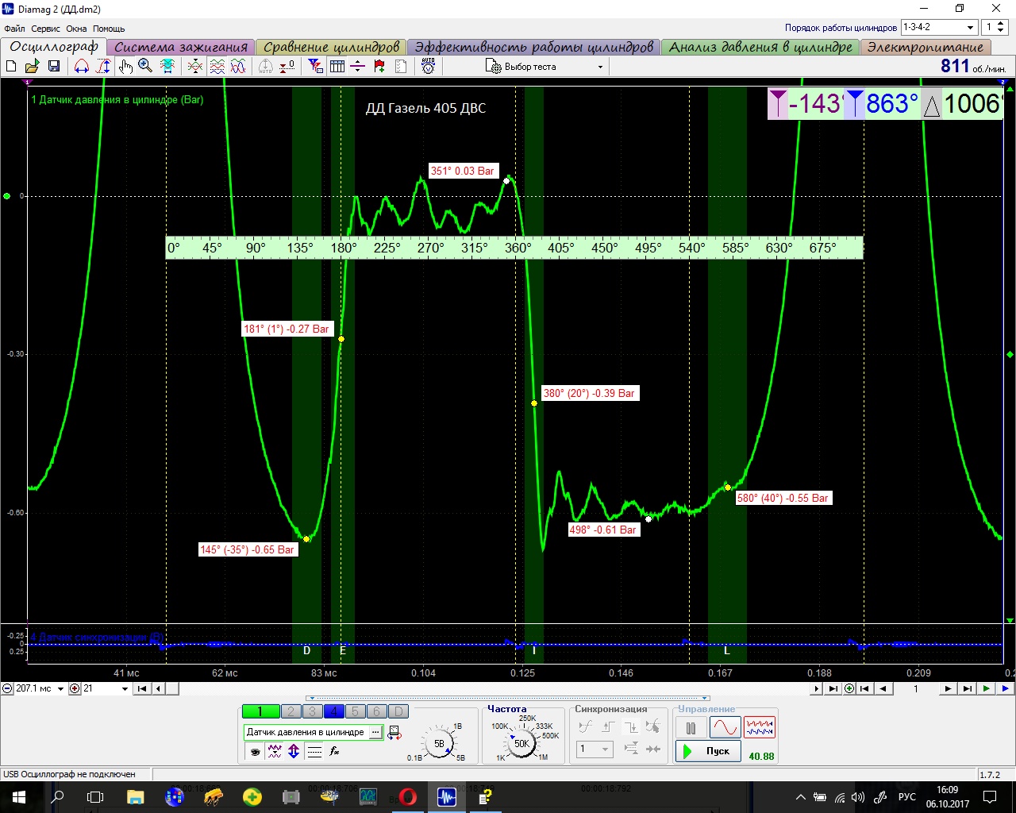
Task: Go to the previous frame arrow
Action: tap(883, 688)
